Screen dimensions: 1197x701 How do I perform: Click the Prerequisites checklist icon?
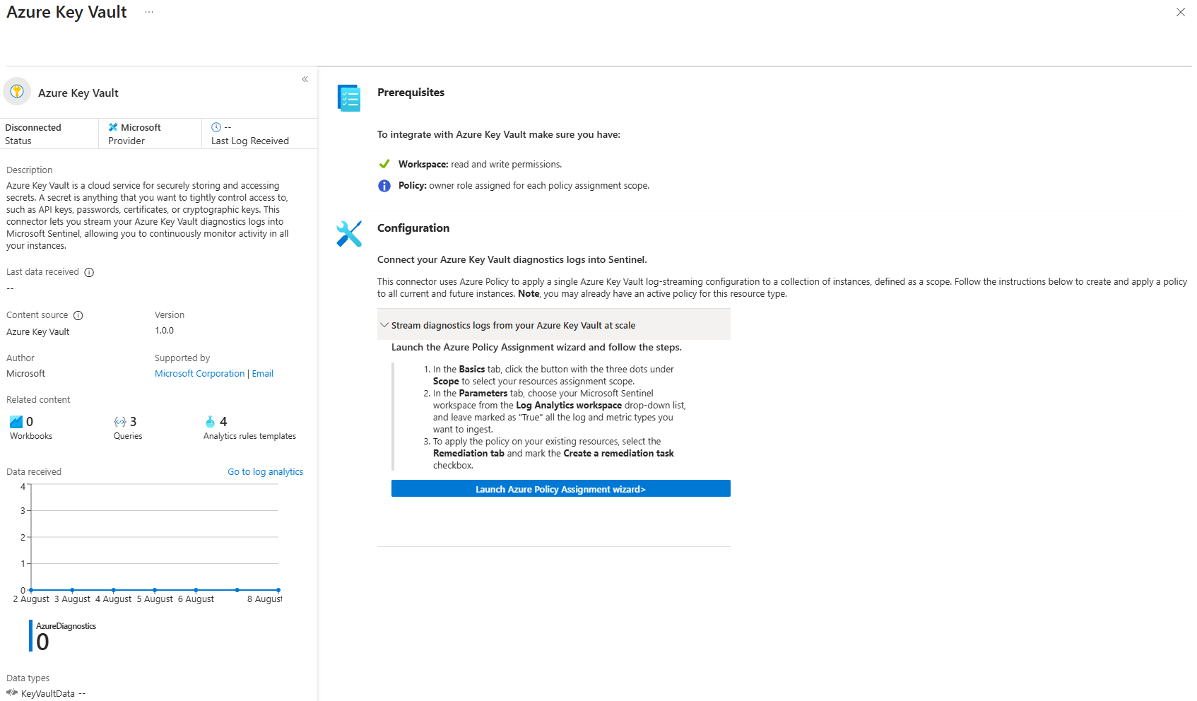pyautogui.click(x=349, y=98)
